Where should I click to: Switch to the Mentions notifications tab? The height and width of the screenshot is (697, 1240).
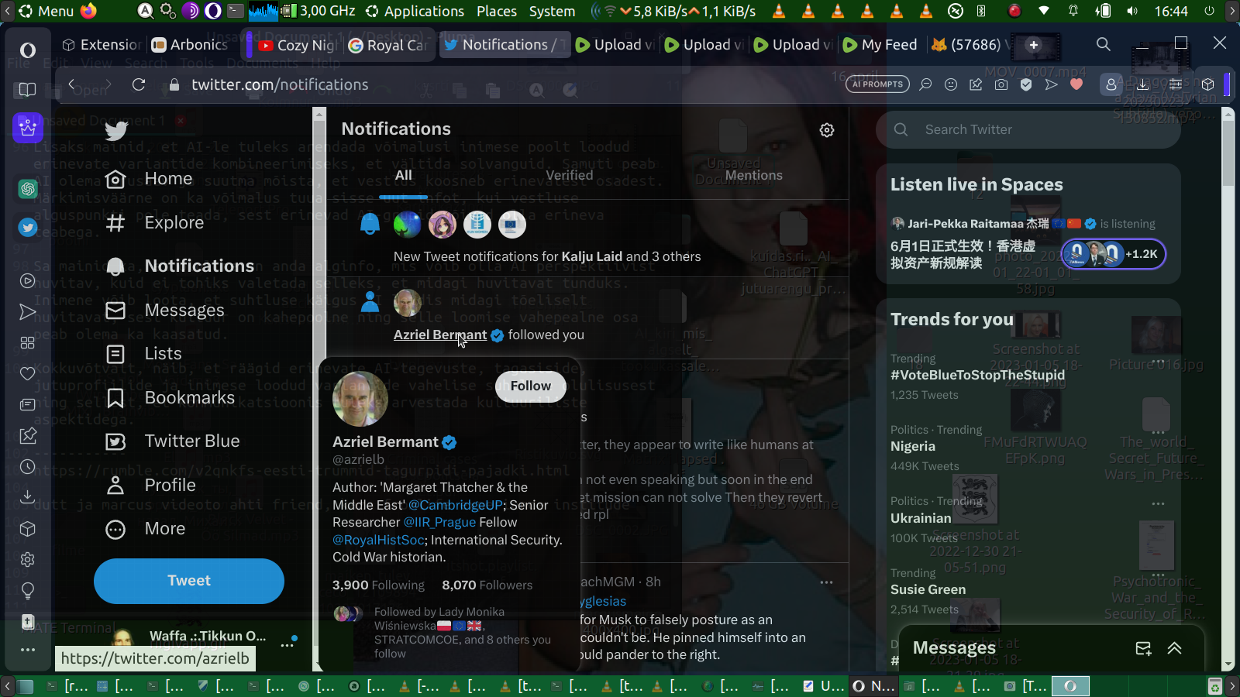coord(754,175)
